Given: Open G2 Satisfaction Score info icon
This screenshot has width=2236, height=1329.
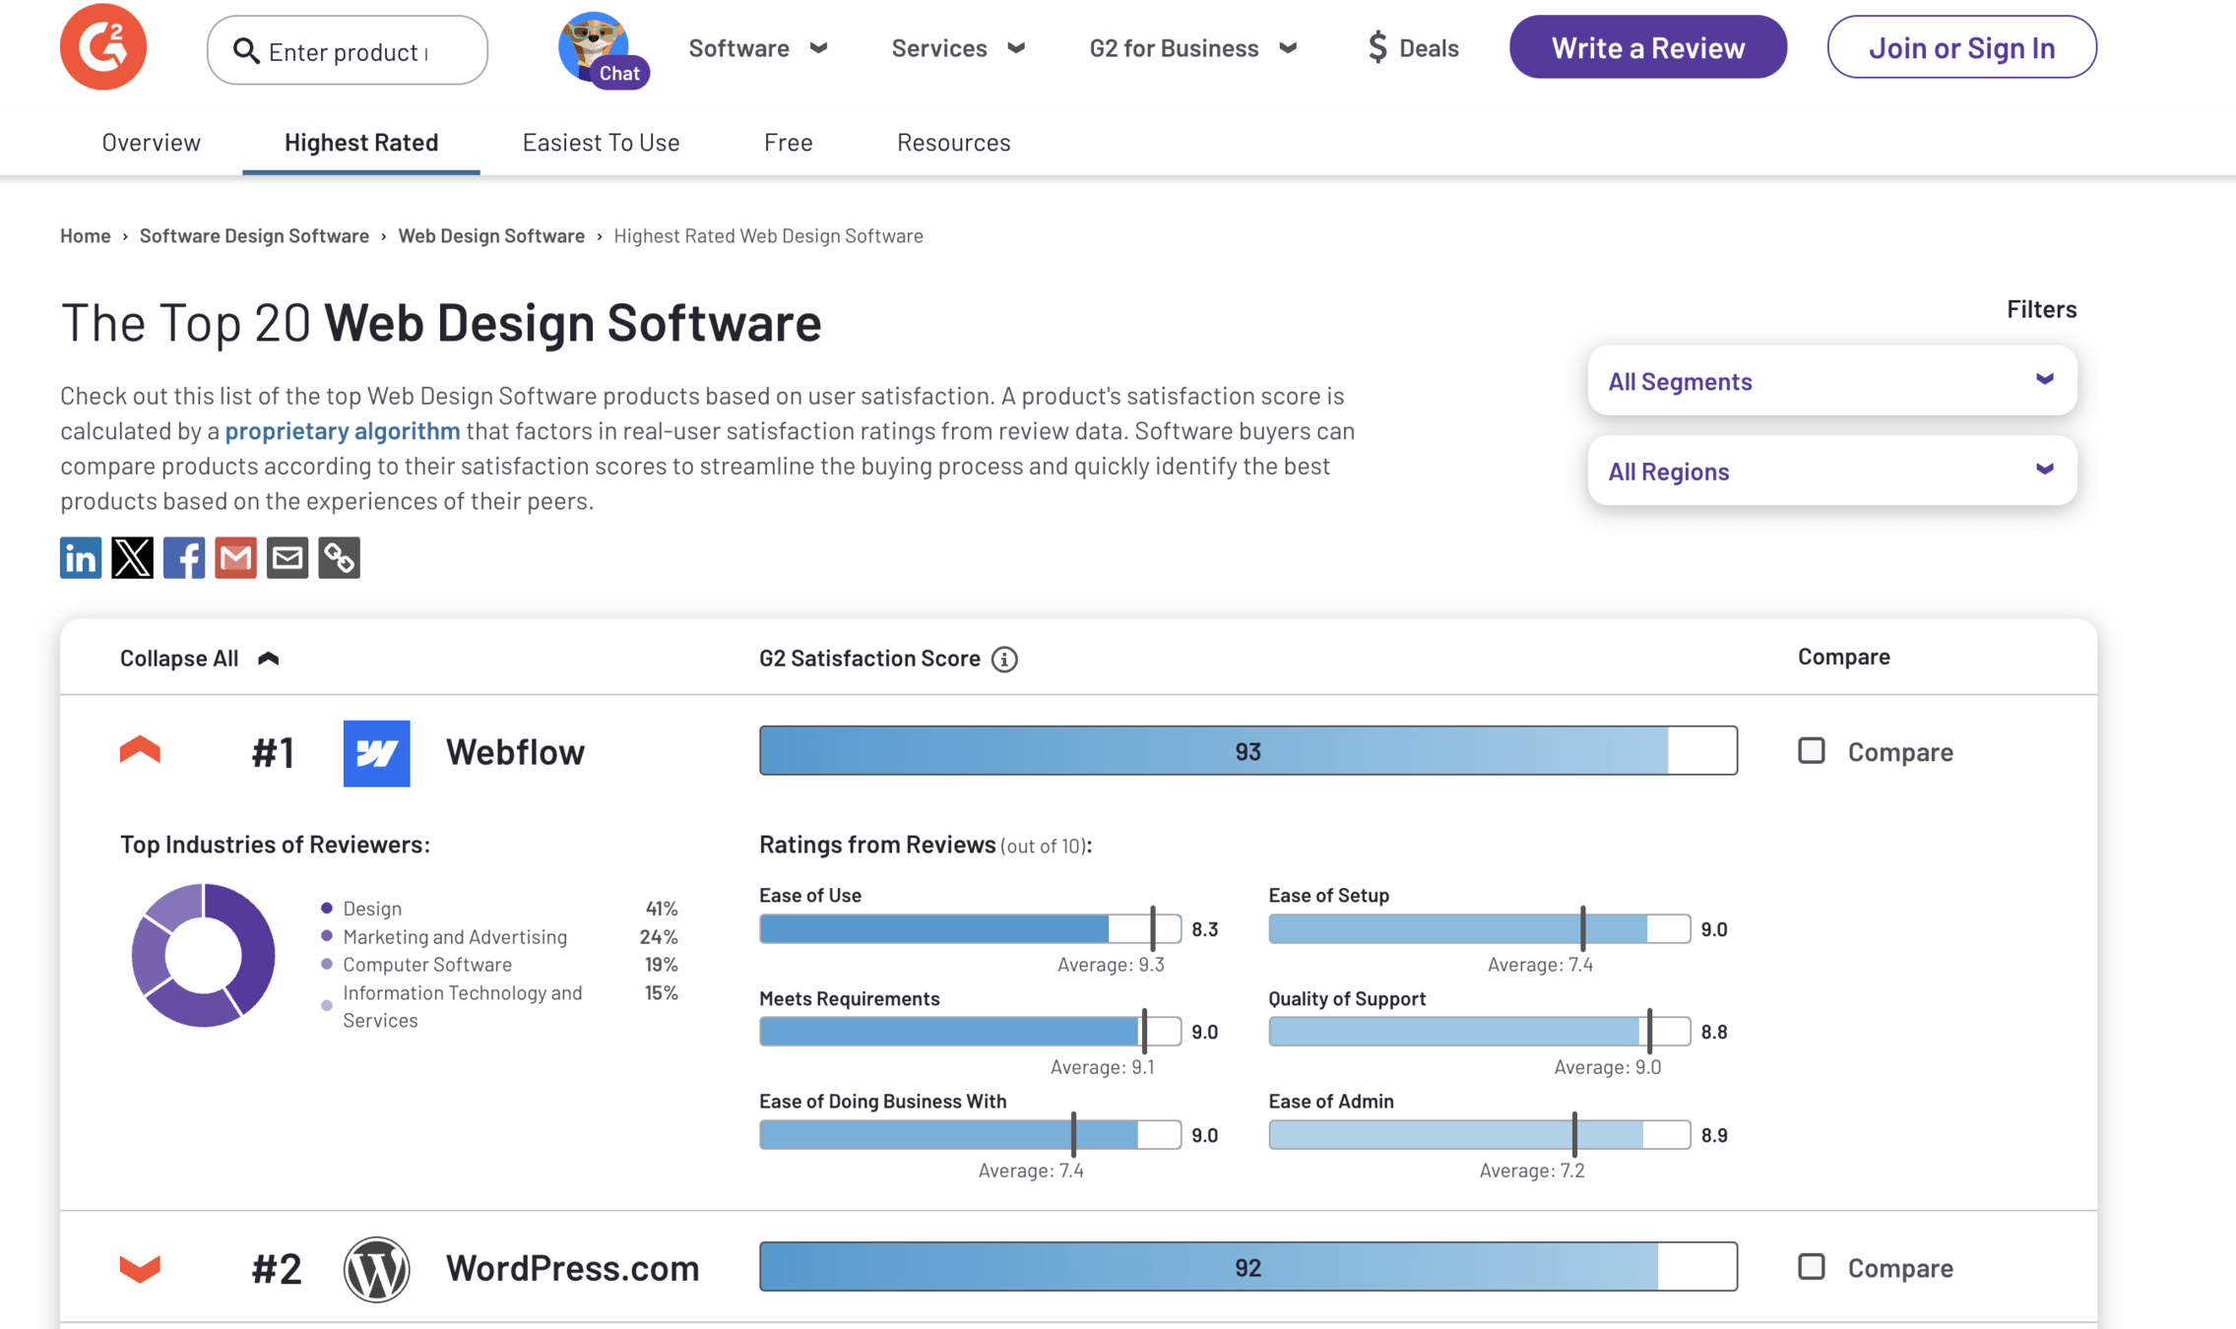Looking at the screenshot, I should click(x=1004, y=659).
